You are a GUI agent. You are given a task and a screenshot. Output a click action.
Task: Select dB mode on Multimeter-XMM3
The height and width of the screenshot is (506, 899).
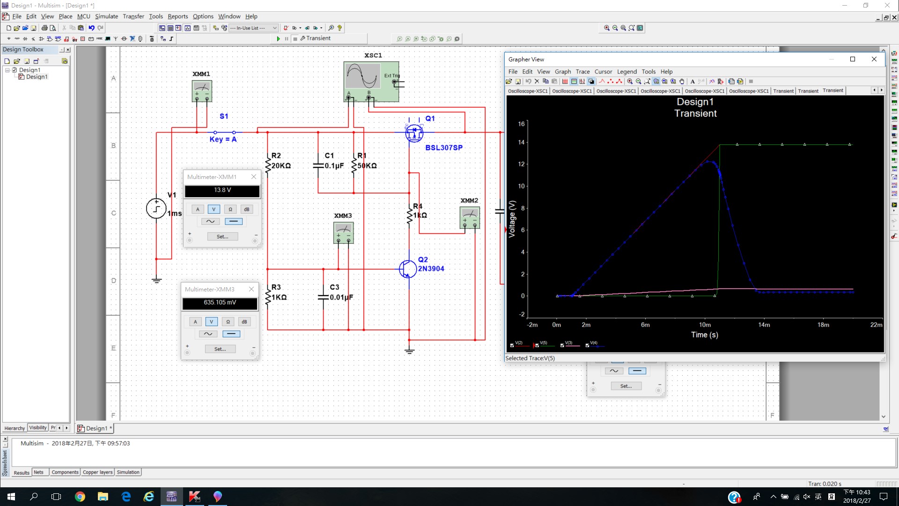coord(244,322)
